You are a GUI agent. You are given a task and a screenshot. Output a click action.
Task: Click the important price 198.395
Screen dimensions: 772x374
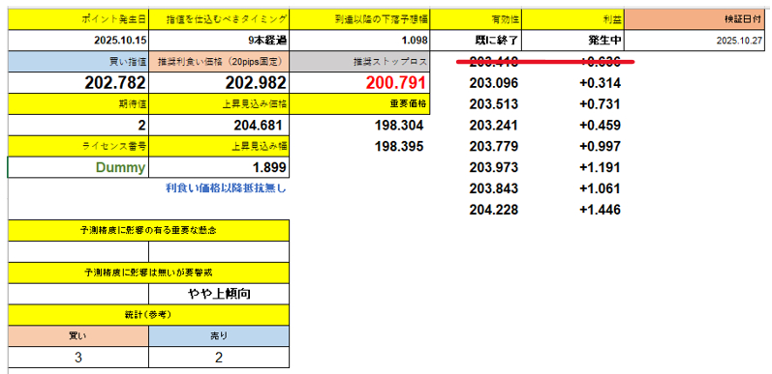tap(399, 147)
